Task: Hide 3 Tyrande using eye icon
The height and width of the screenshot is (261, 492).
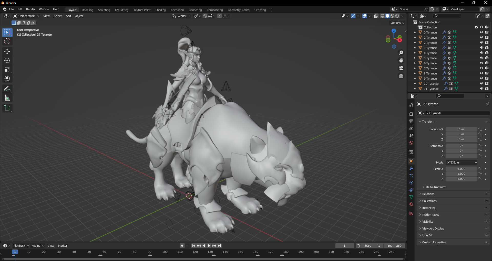Action: tap(481, 48)
